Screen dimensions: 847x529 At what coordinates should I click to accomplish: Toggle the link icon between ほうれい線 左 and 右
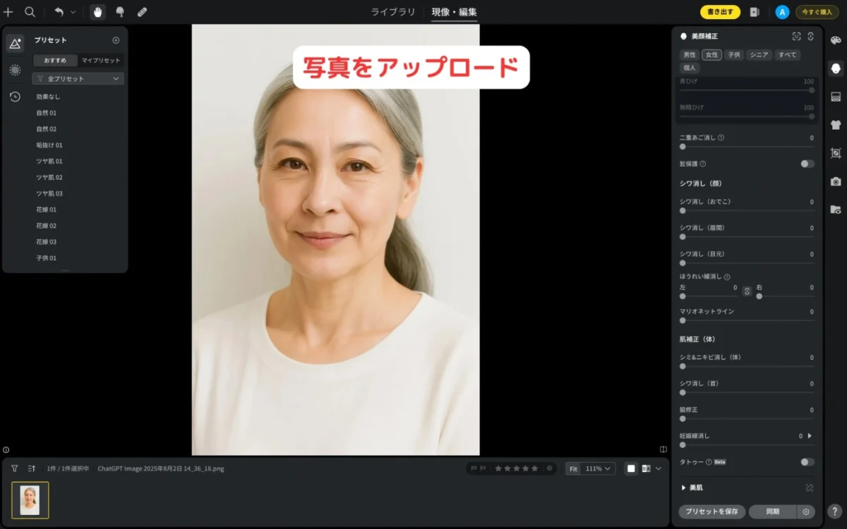[x=747, y=291]
